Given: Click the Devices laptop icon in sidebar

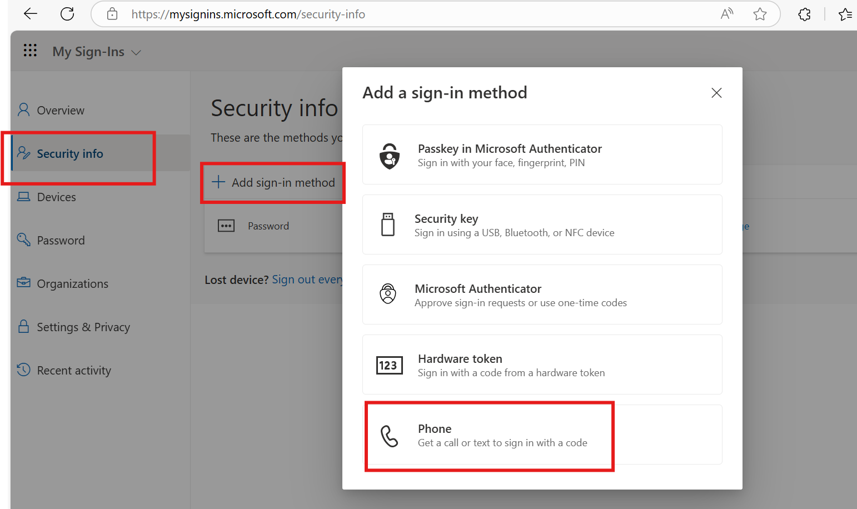Looking at the screenshot, I should (23, 196).
